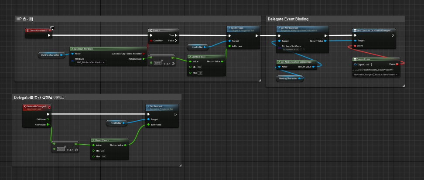Select the Delegate Event Binding comment title

coord(288,19)
